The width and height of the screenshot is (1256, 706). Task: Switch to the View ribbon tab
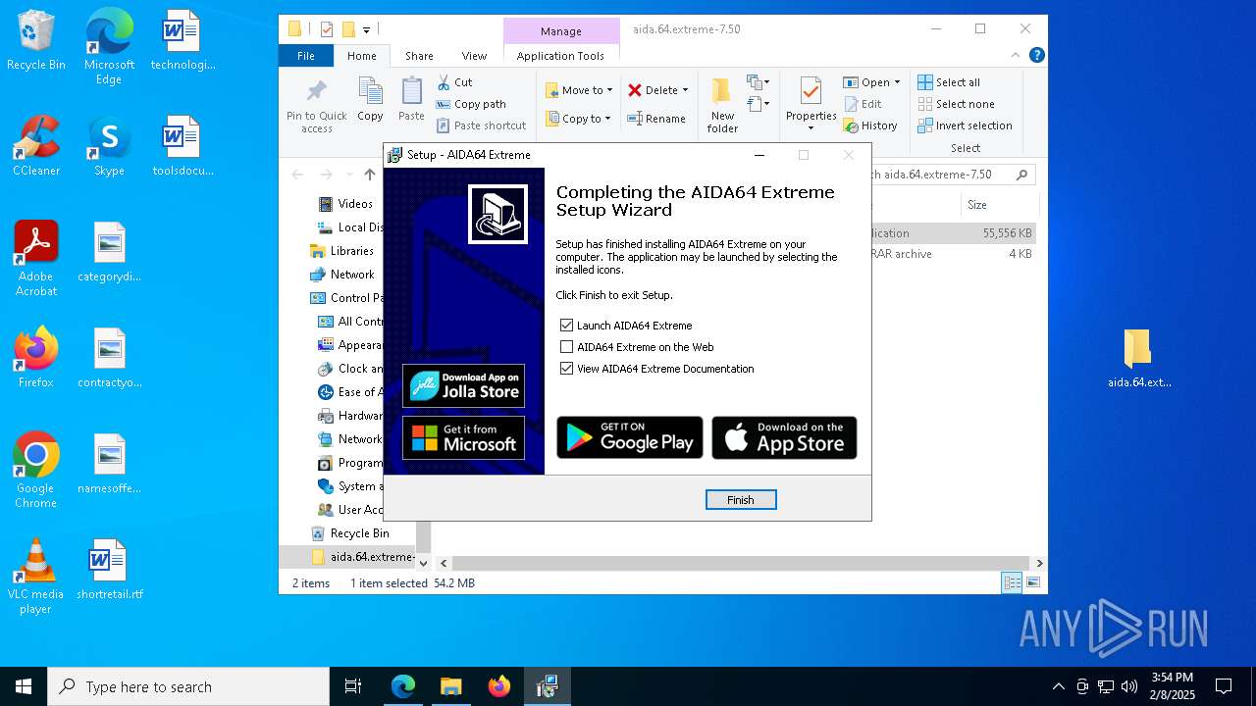pyautogui.click(x=474, y=56)
